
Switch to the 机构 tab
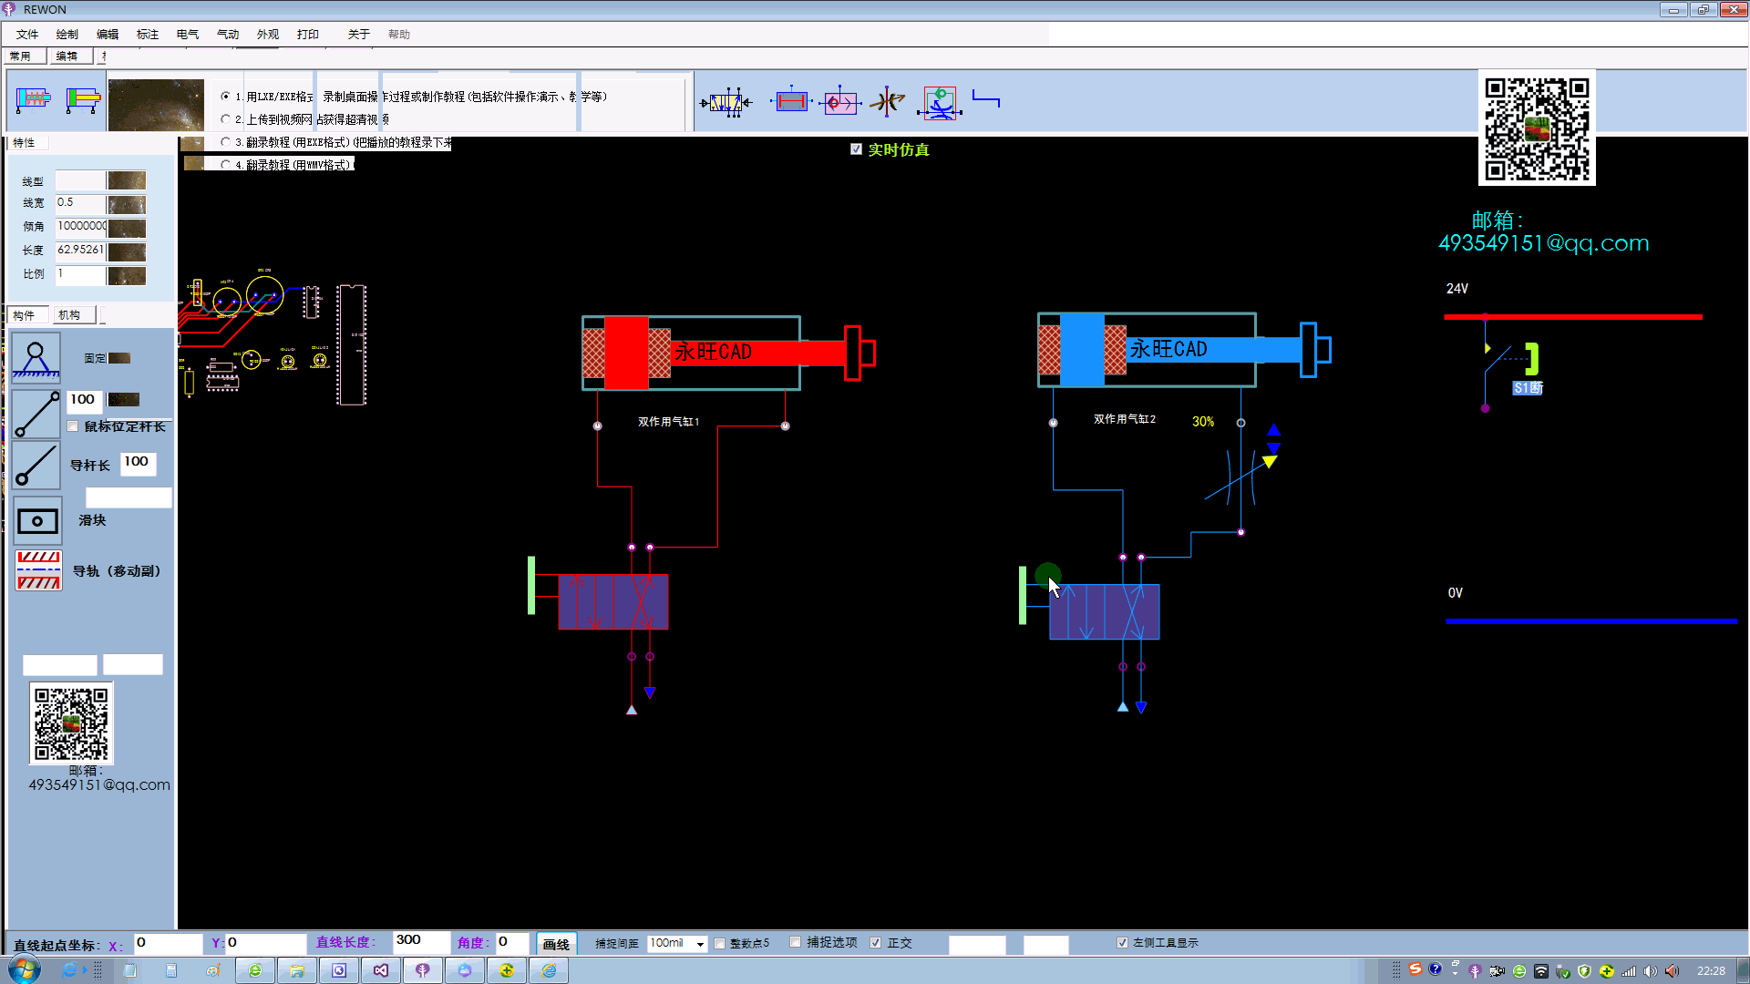(x=73, y=315)
